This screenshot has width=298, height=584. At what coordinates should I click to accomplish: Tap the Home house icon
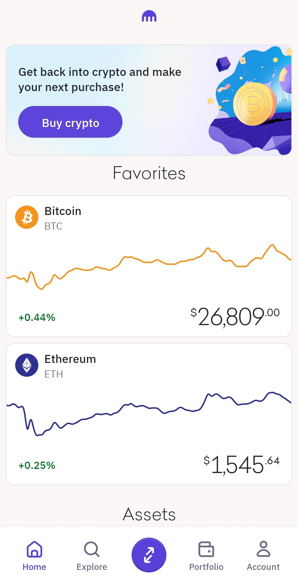point(34,549)
